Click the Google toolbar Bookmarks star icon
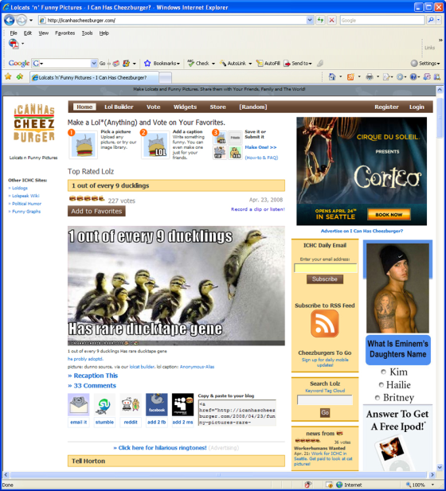This screenshot has width=446, height=491. [147, 64]
